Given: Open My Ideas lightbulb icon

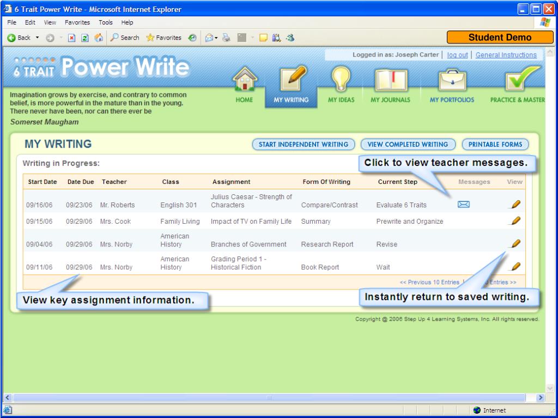Looking at the screenshot, I should (341, 78).
